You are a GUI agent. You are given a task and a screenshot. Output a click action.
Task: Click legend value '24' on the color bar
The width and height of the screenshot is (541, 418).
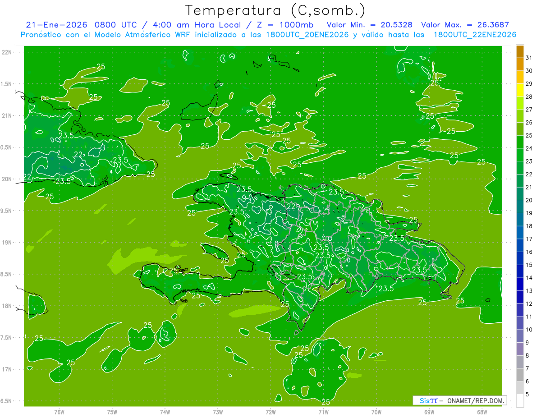[529, 148]
